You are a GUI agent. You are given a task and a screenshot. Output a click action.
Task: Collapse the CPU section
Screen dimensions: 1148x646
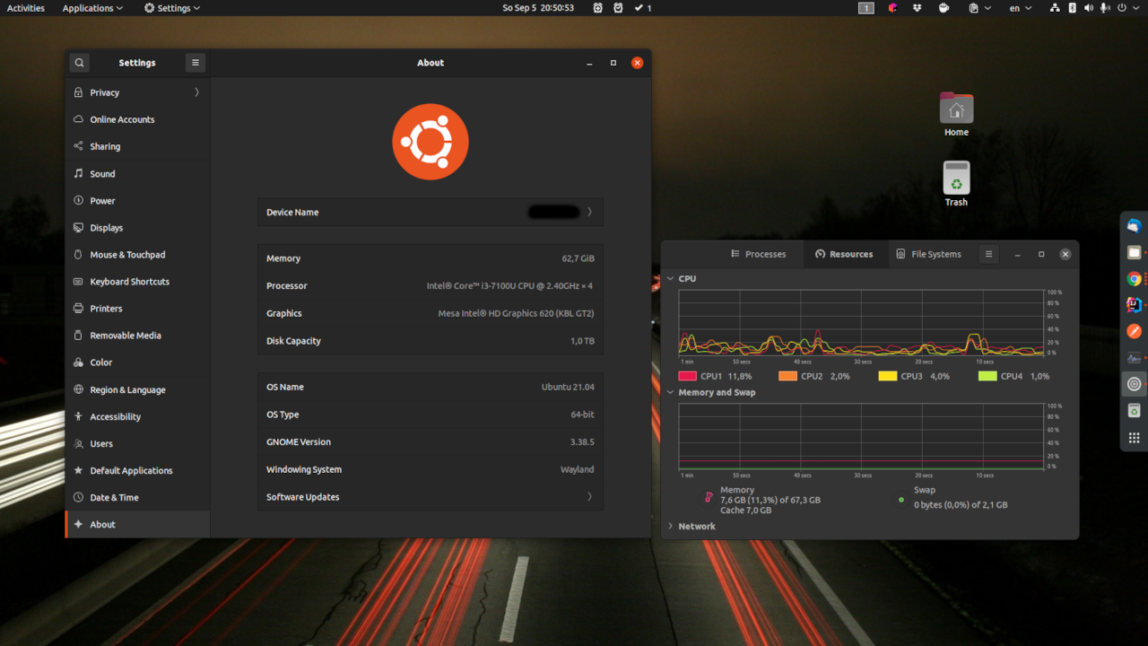click(670, 279)
